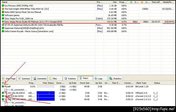
Task: Select the Nokia 5800 Xpress Music Service Manual name
Action: coord(23,12)
